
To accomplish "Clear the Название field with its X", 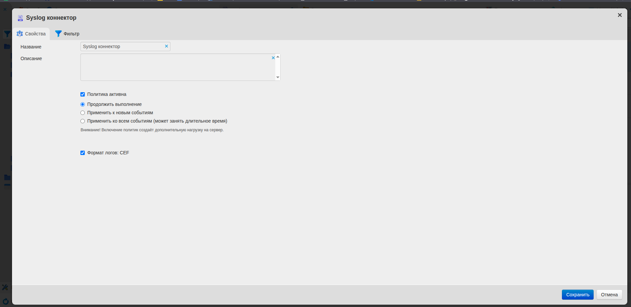I will point(167,46).
